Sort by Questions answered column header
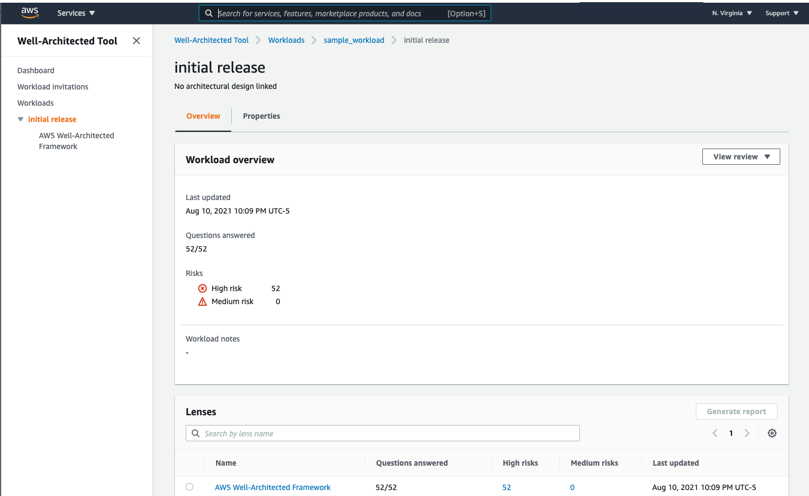809x496 pixels. (412, 463)
